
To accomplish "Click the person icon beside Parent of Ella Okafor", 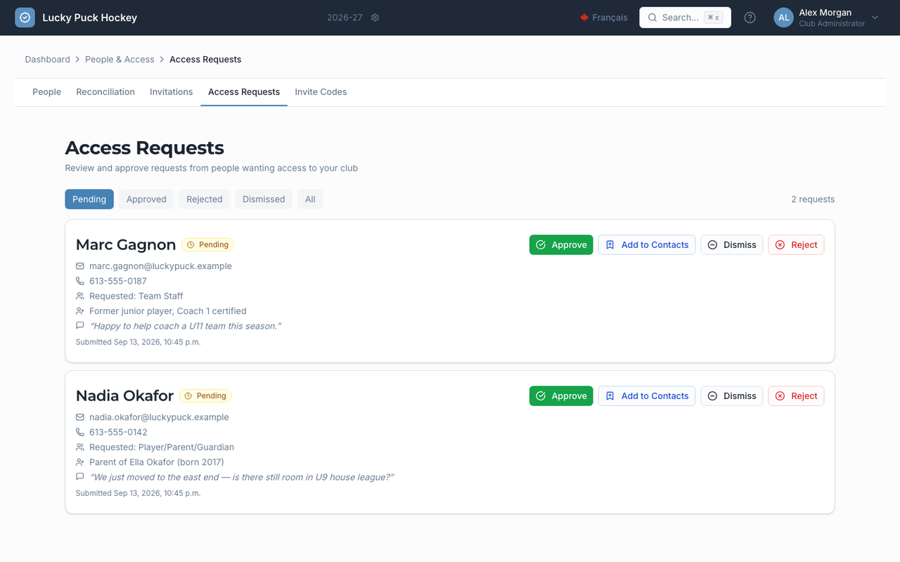I will [80, 462].
